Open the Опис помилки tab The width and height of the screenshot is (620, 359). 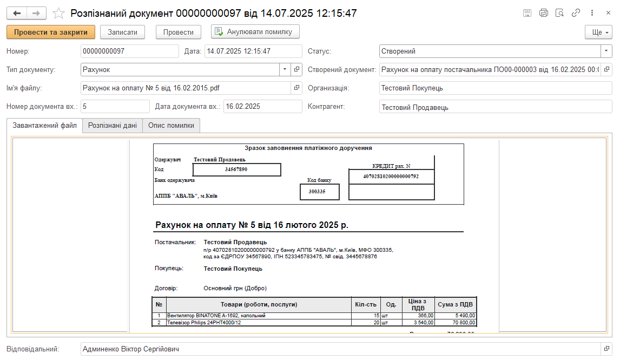coord(171,125)
